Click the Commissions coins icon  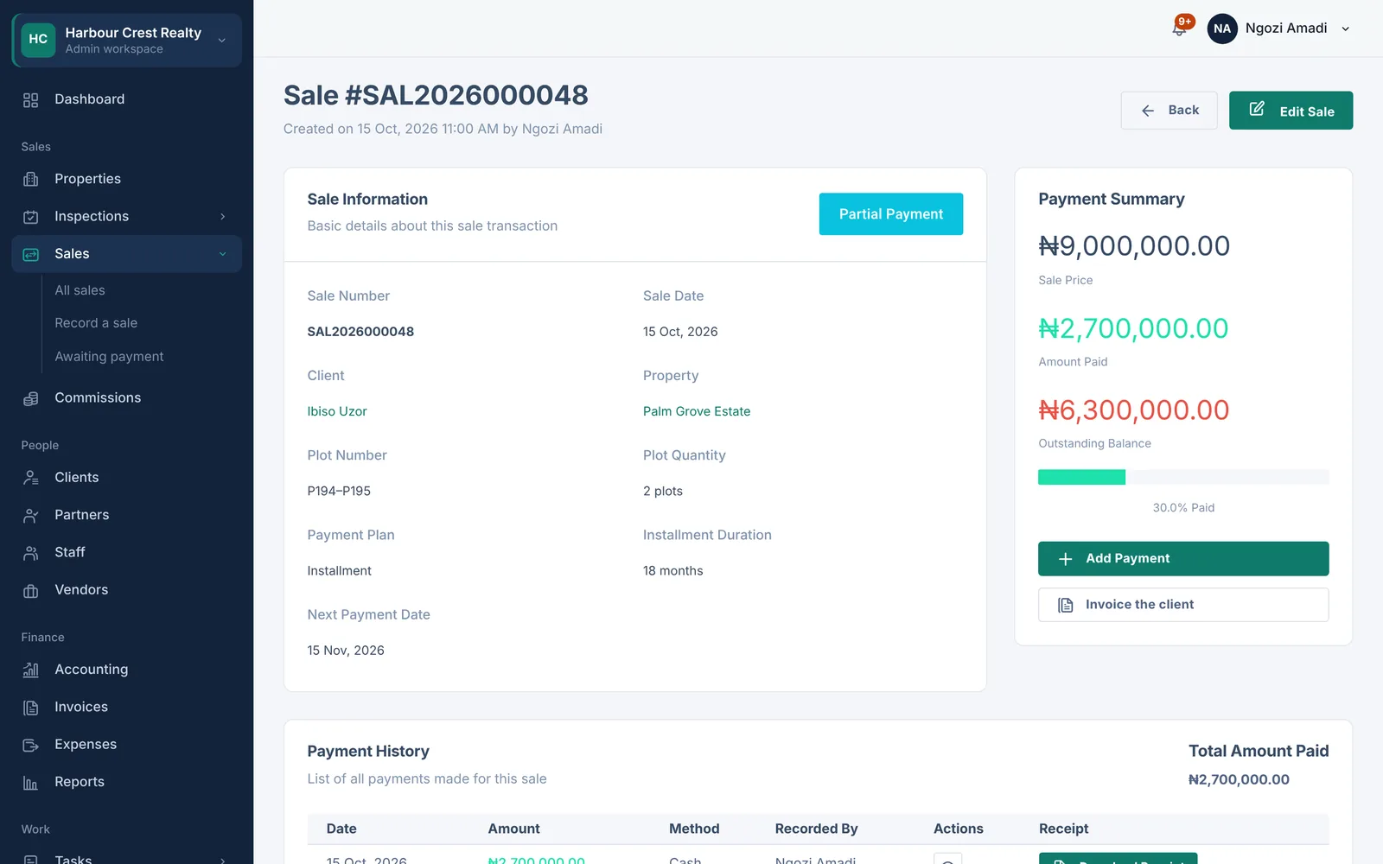[x=31, y=398]
